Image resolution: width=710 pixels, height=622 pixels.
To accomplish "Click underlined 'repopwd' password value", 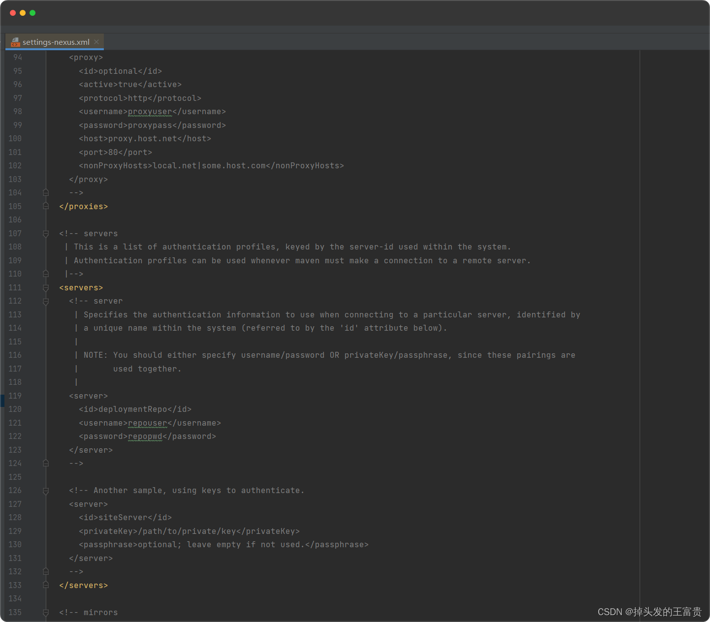I will (x=145, y=436).
